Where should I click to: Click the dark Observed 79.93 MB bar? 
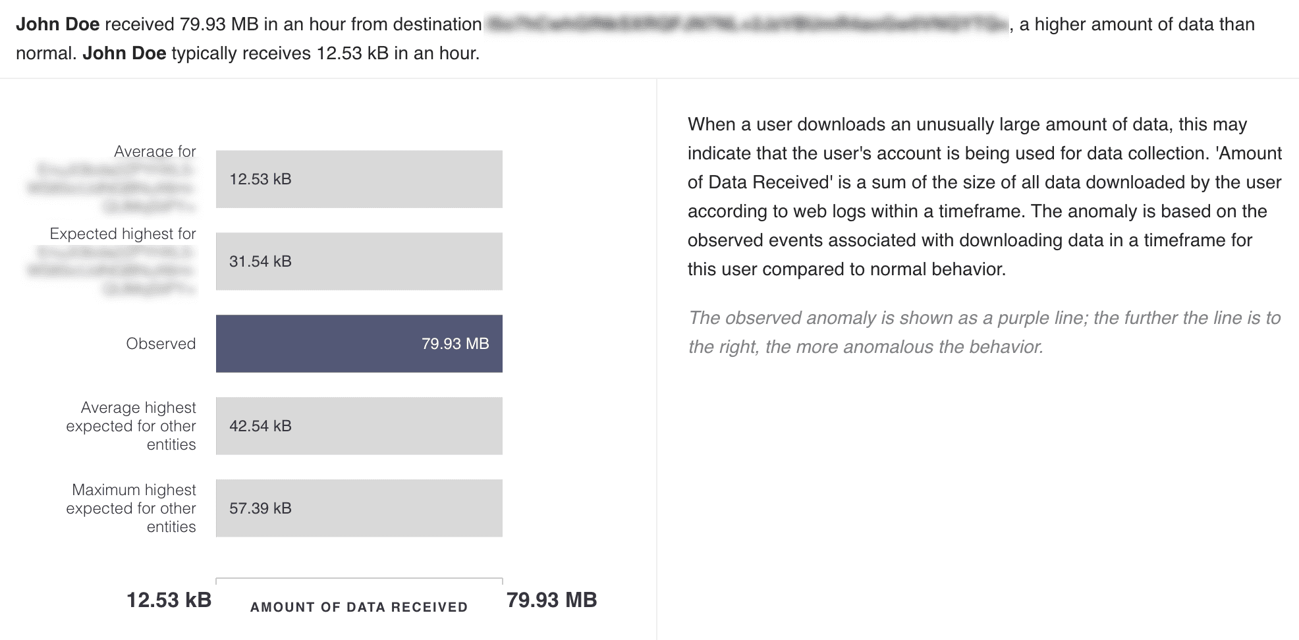359,344
